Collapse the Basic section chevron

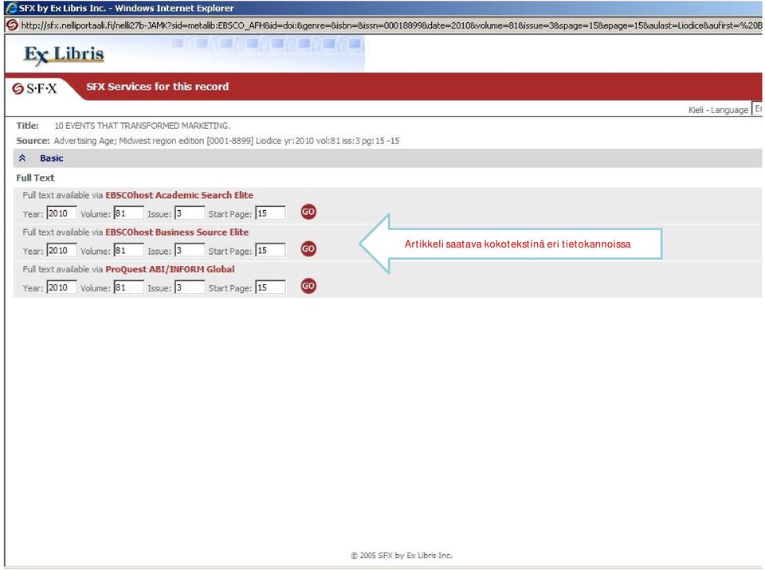coord(22,158)
